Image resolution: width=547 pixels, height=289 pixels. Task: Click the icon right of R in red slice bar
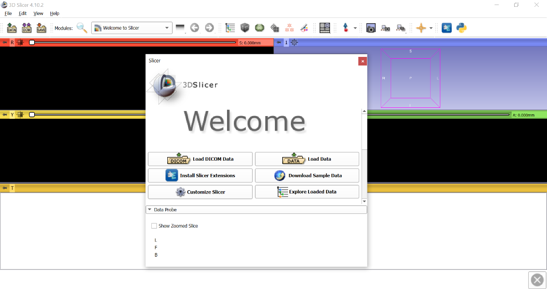point(20,42)
